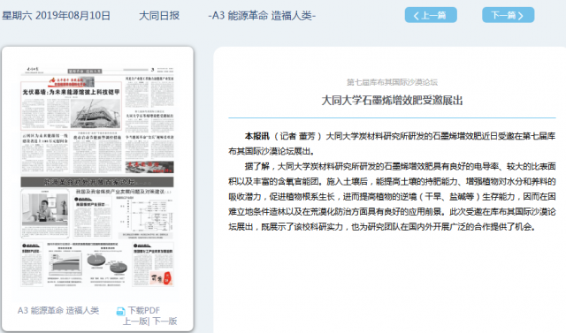Click the 大同日报 newspaper name in header
Viewport: 566px width, 333px height.
(x=159, y=16)
